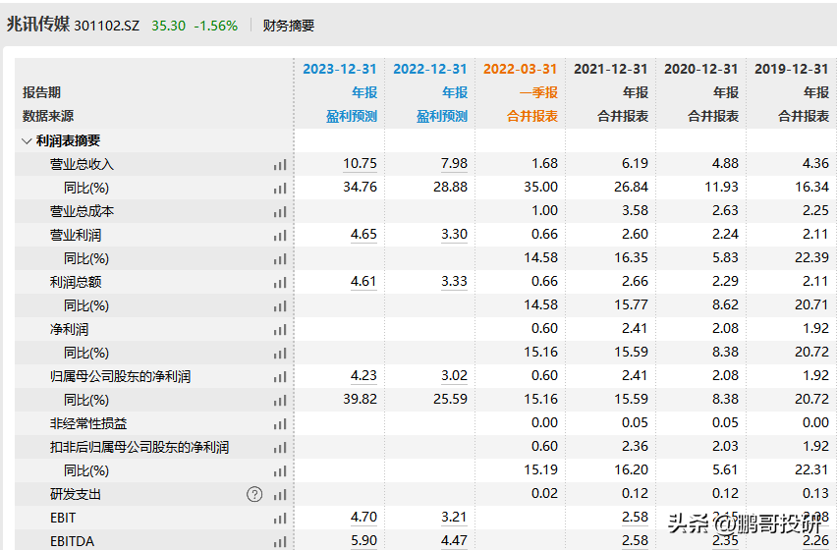Open chart icon for 利润总额 row
The height and width of the screenshot is (550, 837).
tap(280, 282)
